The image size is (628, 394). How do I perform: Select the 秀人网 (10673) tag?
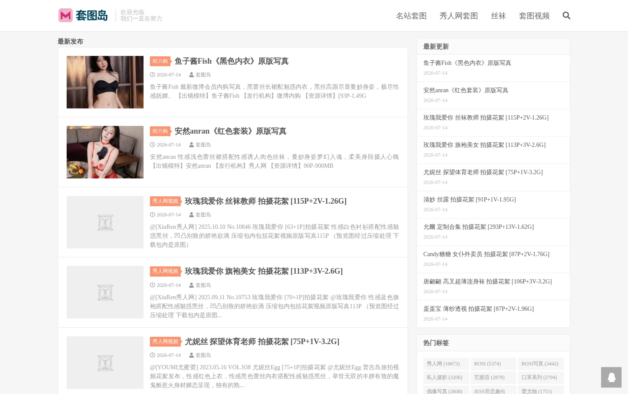[446, 364]
